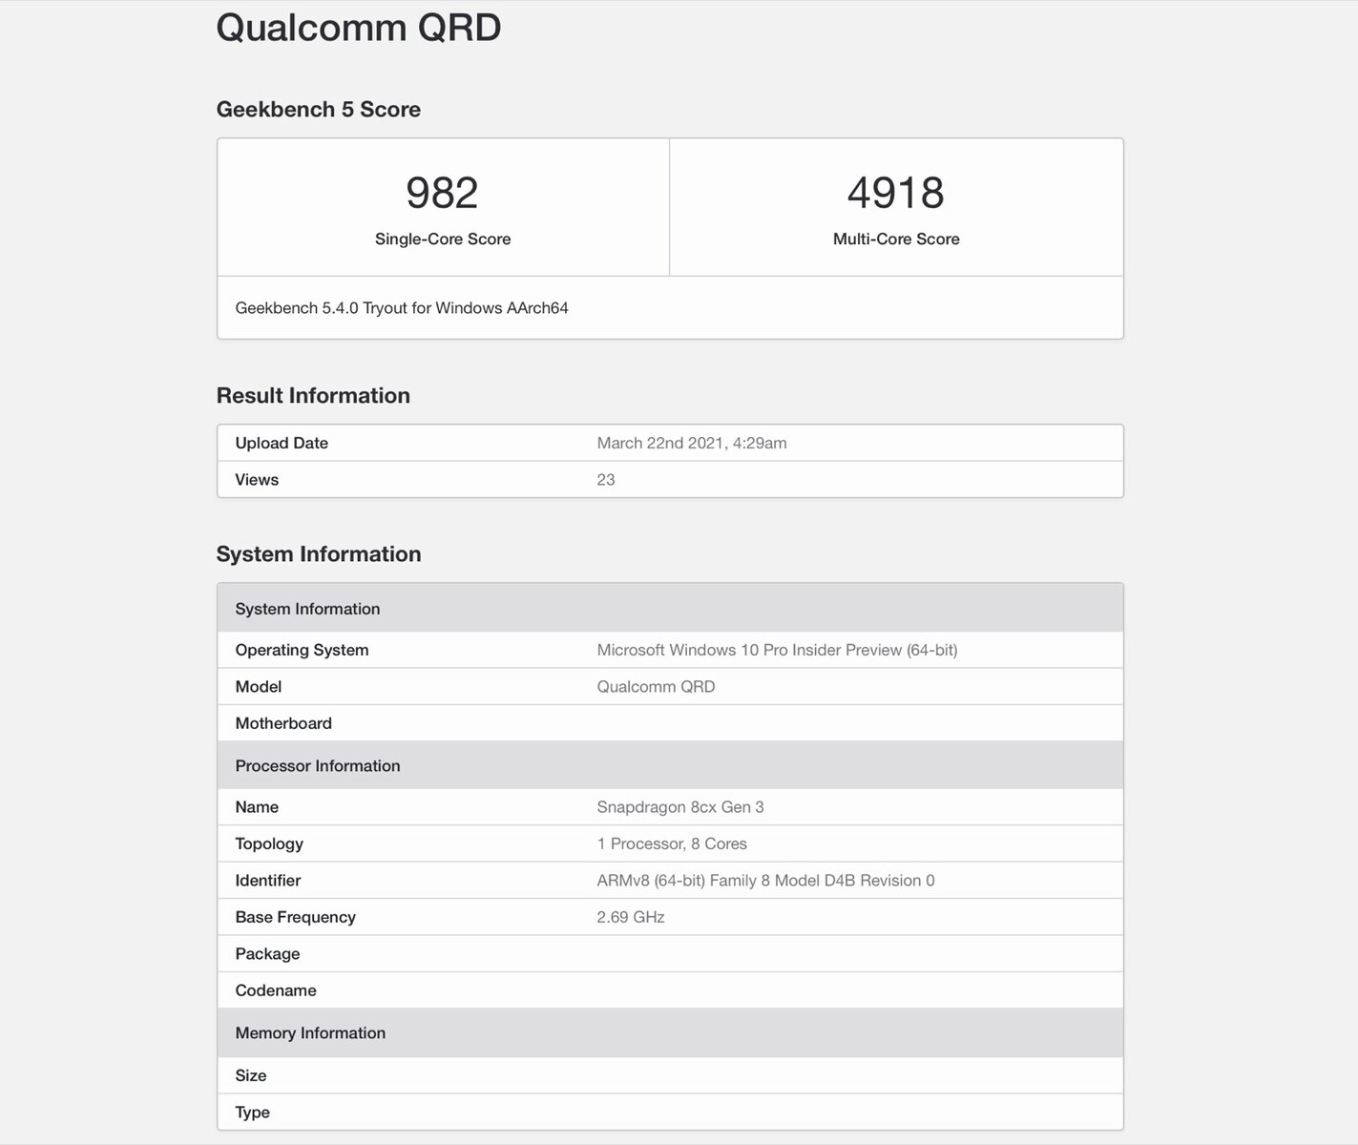This screenshot has height=1145, width=1358.
Task: Click the Qualcomm QRD model value
Action: point(656,687)
